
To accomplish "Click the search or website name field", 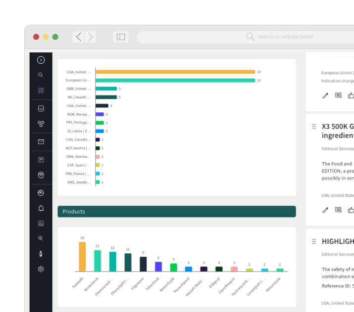I will click(x=285, y=37).
